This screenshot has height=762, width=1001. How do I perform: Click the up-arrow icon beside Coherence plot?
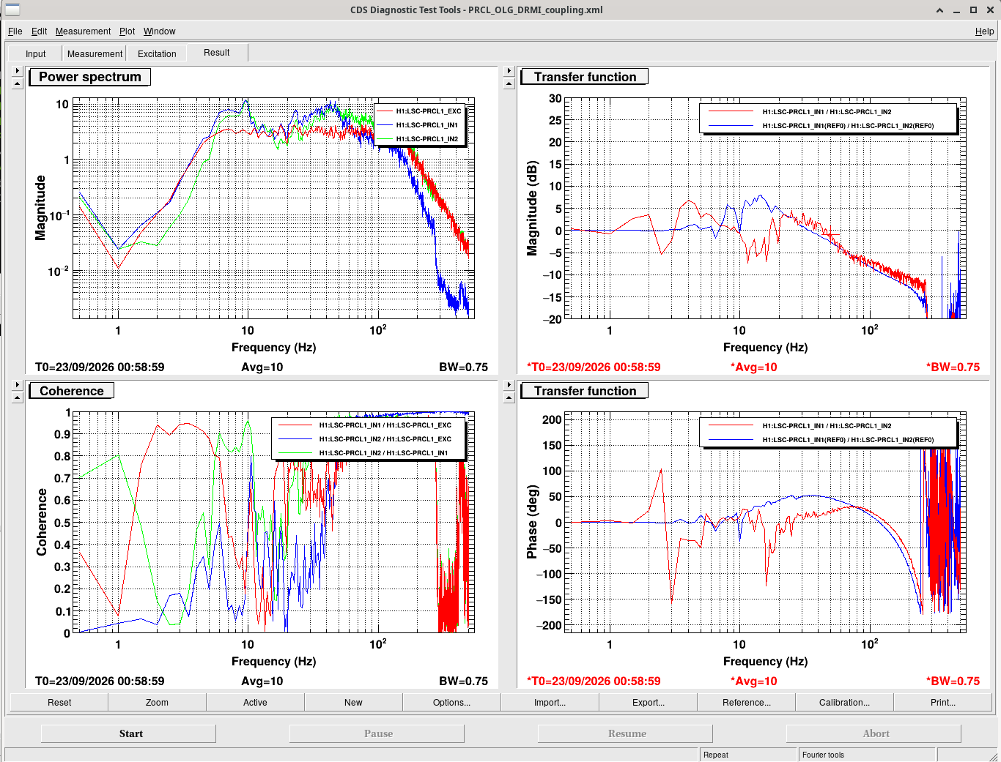pyautogui.click(x=18, y=397)
